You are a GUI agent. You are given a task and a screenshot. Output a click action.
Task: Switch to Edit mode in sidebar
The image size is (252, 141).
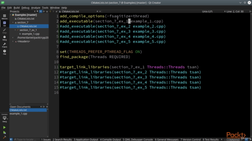4,23
